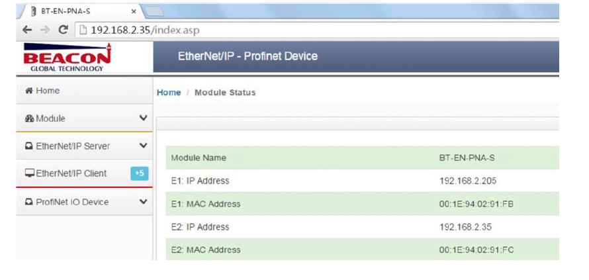
Task: Reload the page with refresh icon
Action: (64, 30)
